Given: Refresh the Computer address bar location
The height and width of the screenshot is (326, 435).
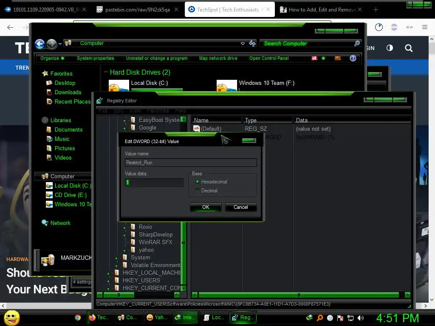Looking at the screenshot, I should point(252,44).
